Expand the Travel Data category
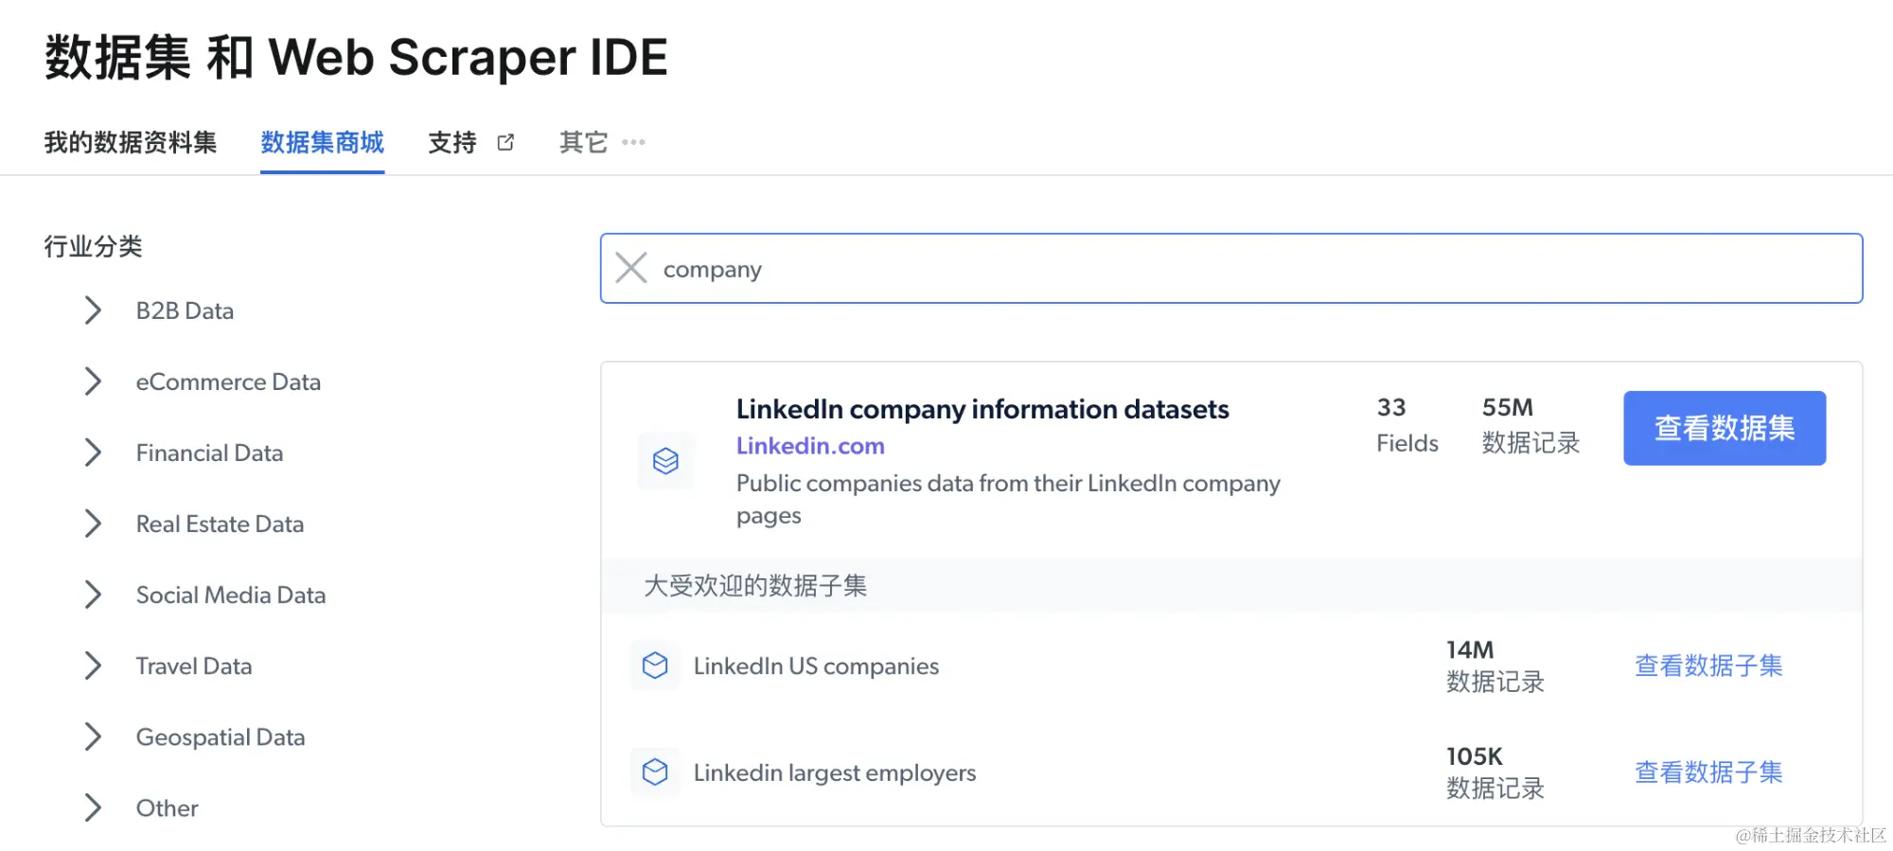The height and width of the screenshot is (851, 1893). pos(93,665)
